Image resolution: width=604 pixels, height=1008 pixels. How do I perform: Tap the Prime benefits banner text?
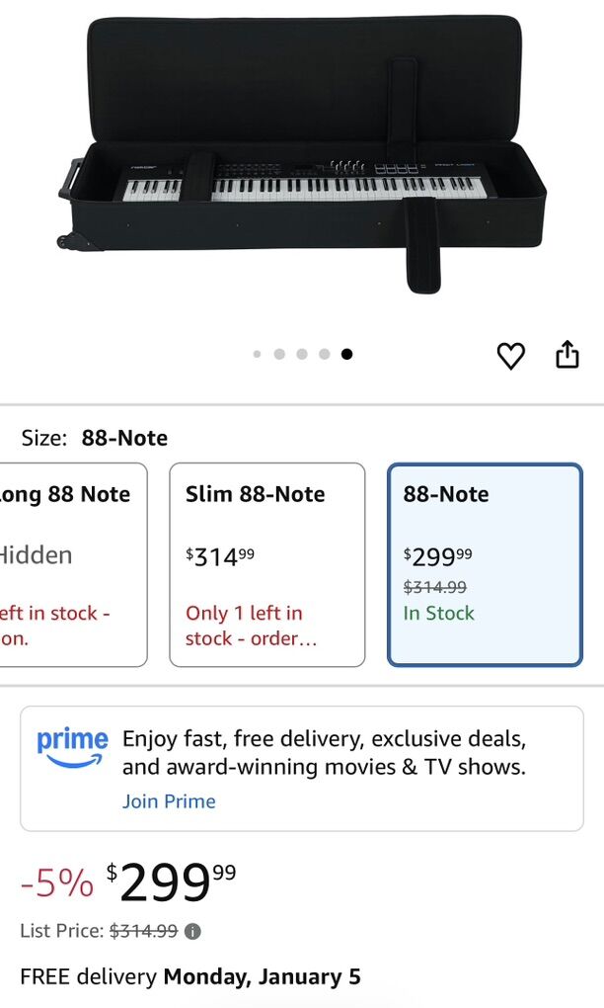pos(324,753)
